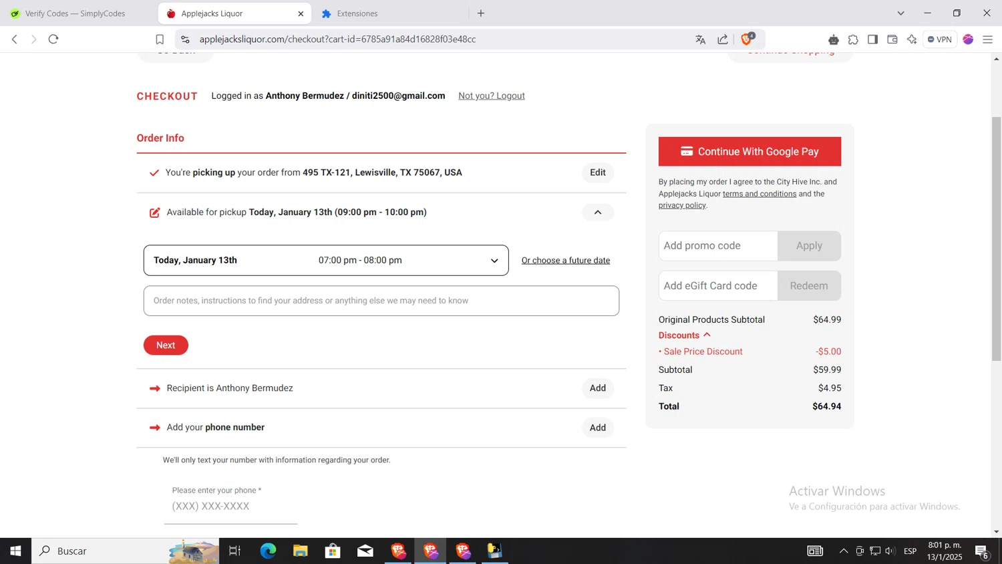
Task: Open translate page icon
Action: 701,39
